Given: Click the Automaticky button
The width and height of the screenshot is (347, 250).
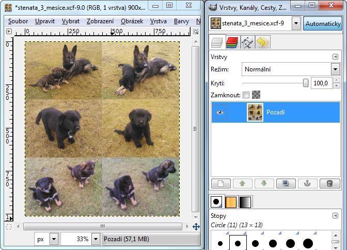Looking at the screenshot, I should 323,23.
